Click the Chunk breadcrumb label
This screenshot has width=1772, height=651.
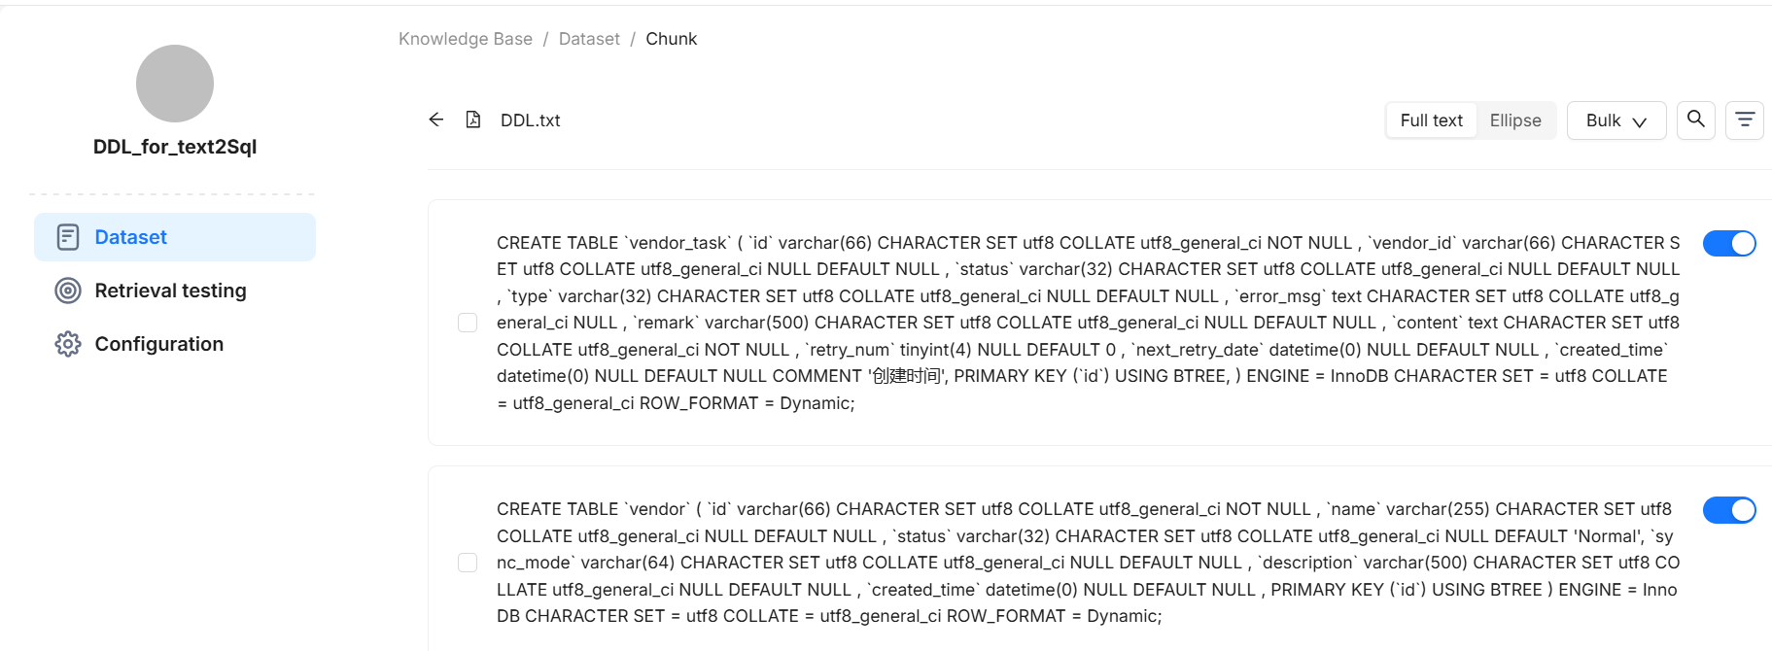tap(671, 38)
